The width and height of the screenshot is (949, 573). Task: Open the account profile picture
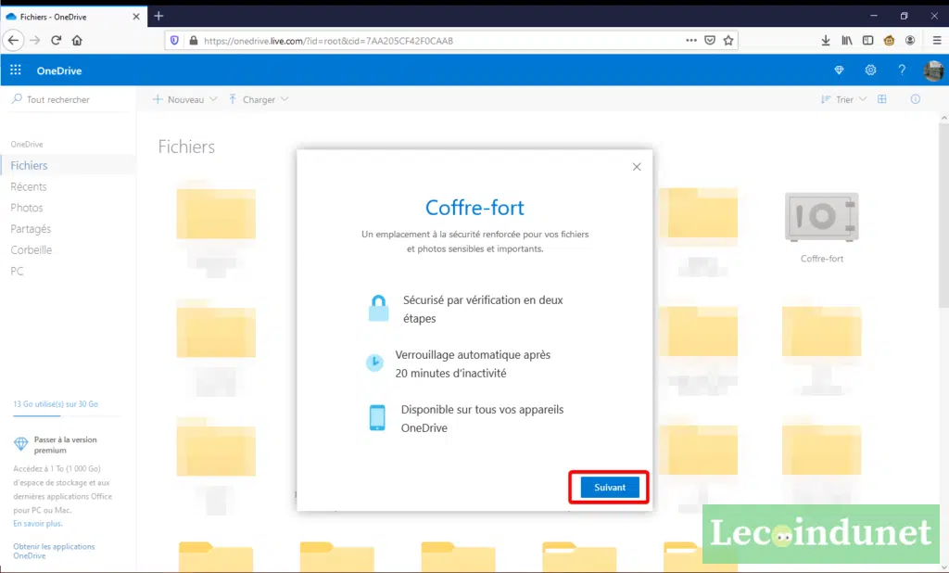[x=933, y=70]
